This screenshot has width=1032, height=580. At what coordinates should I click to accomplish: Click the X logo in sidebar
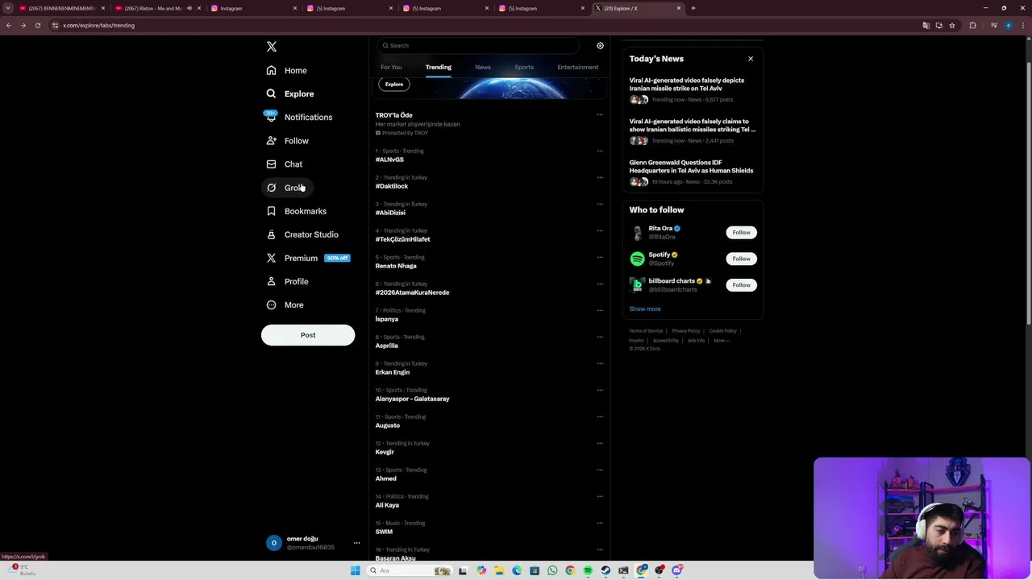click(x=272, y=47)
